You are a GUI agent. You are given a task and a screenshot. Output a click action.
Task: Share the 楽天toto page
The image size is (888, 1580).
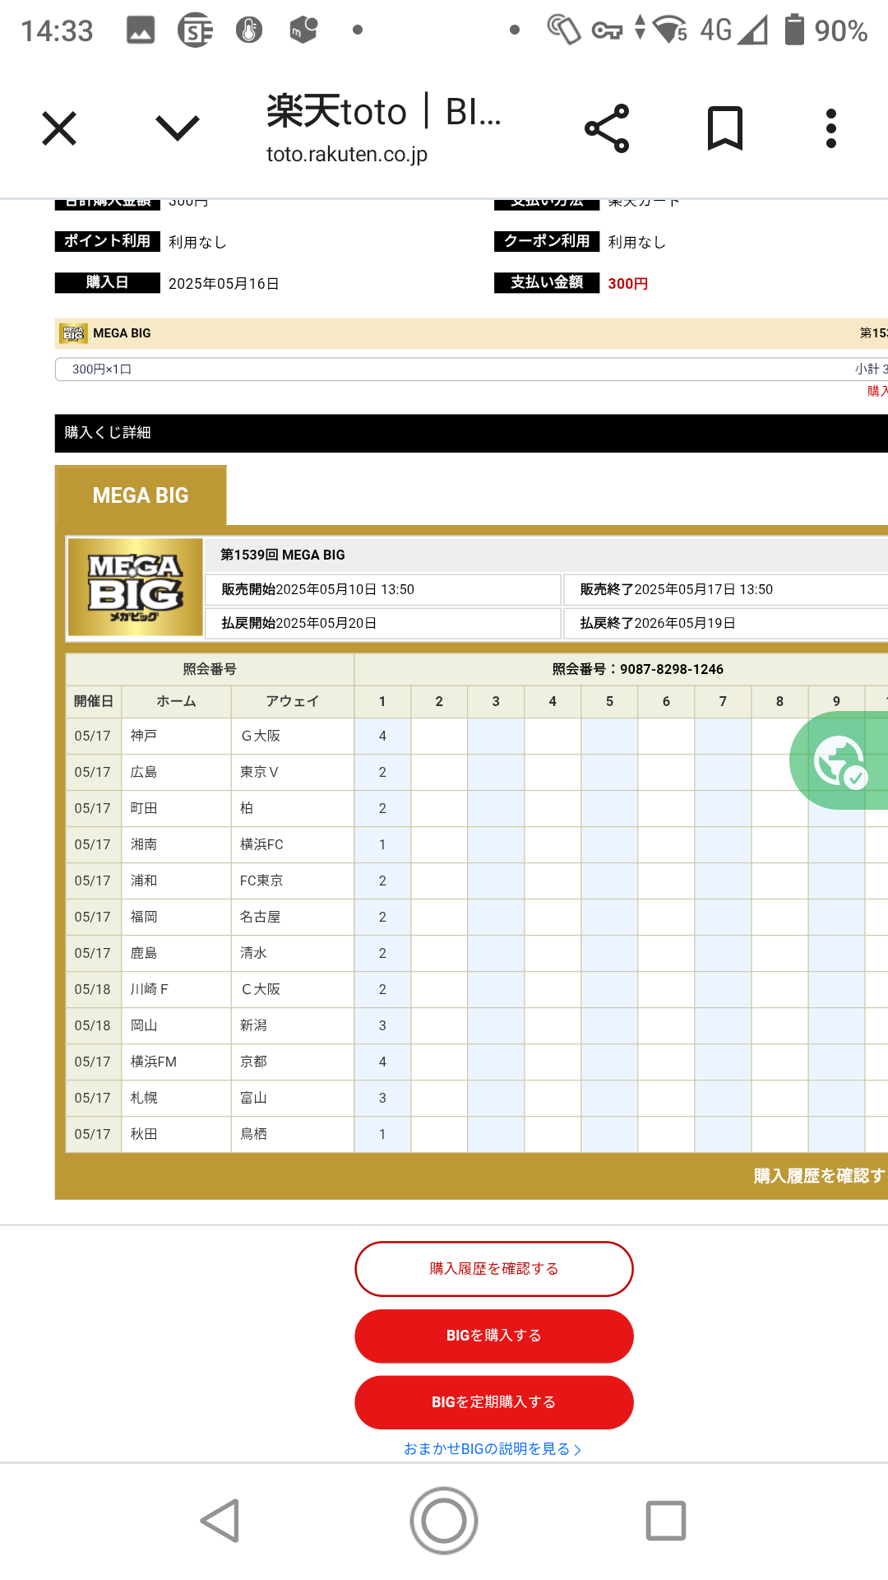tap(607, 128)
